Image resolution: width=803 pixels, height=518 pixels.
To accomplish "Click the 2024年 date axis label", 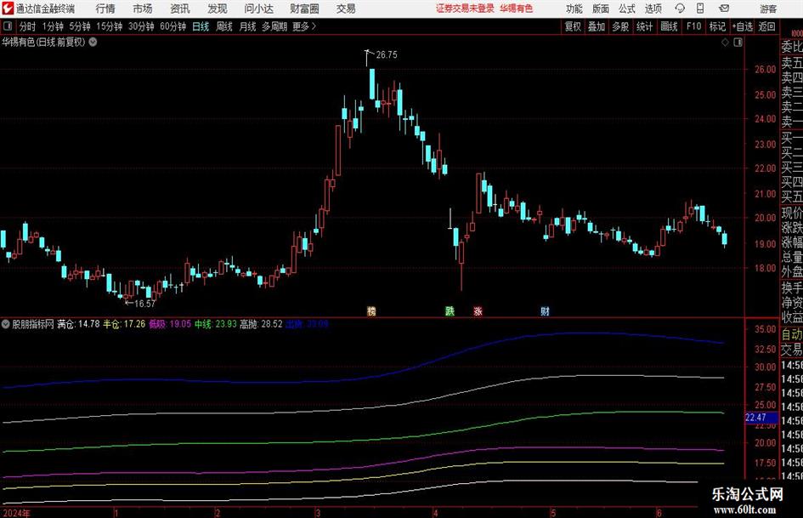I will [x=16, y=513].
